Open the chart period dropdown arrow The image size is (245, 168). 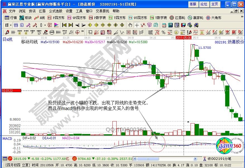point(10,26)
